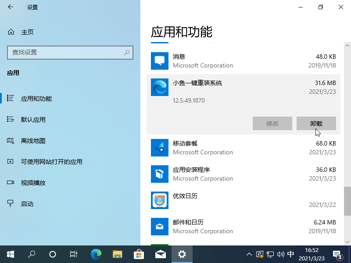
Task: Click the 移动套餐 app icon
Action: [160, 148]
